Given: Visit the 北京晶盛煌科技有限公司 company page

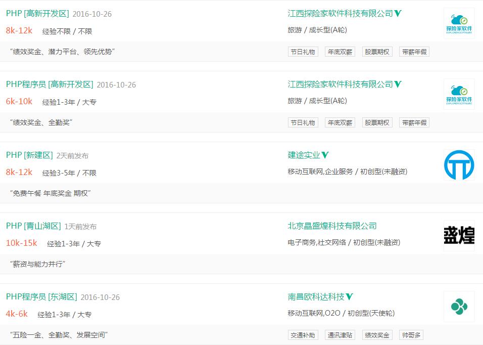Looking at the screenshot, I should point(332,226).
